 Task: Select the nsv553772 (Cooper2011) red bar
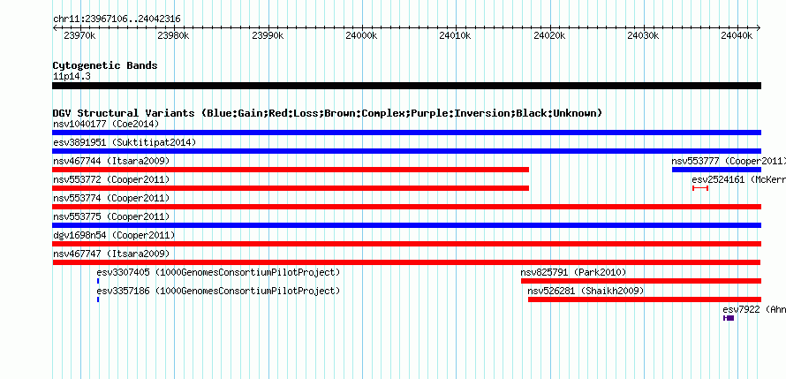click(x=291, y=188)
